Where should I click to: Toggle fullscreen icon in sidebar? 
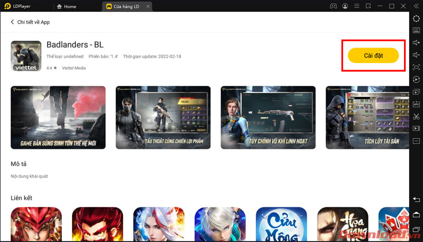coord(416,67)
